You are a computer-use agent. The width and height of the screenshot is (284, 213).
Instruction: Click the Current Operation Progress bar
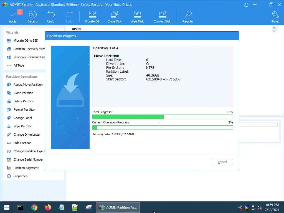point(163,128)
